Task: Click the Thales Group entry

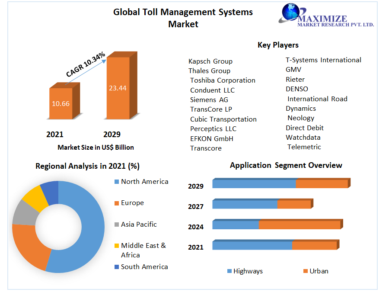Action: [209, 71]
